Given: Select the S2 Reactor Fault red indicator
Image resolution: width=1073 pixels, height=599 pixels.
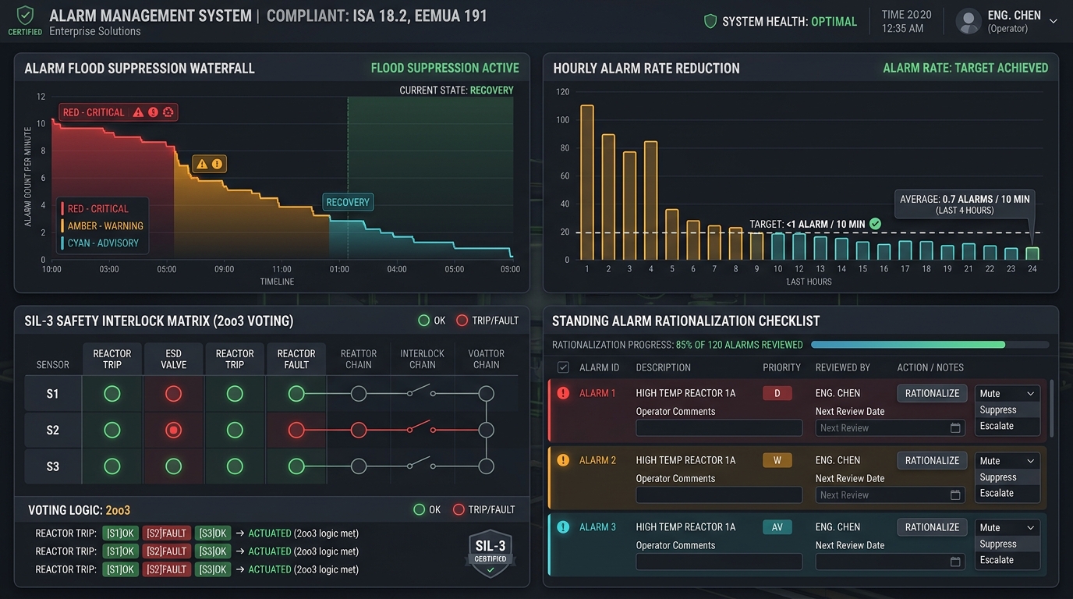Looking at the screenshot, I should click(x=296, y=430).
